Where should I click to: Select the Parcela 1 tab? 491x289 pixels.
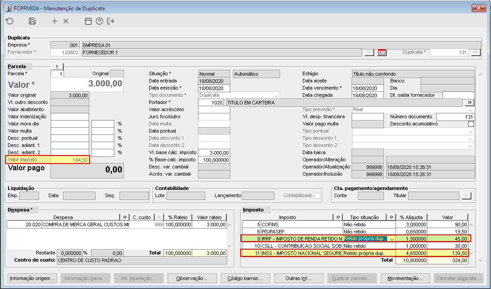[57, 66]
